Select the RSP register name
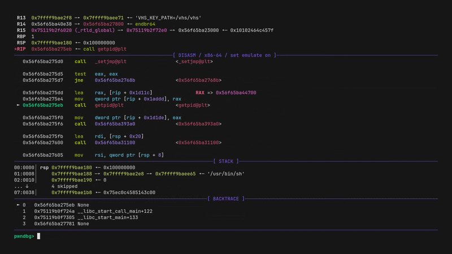Screen dimensions: 452x254 click(21, 43)
